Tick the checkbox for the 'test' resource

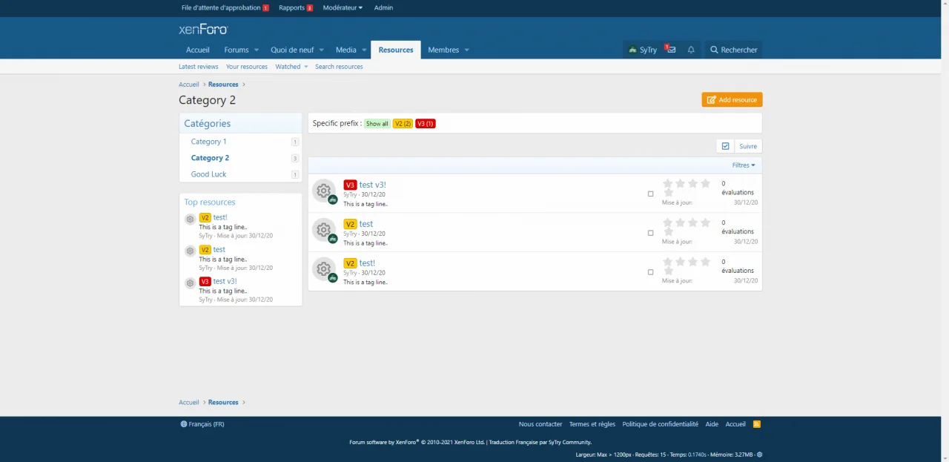[650, 233]
